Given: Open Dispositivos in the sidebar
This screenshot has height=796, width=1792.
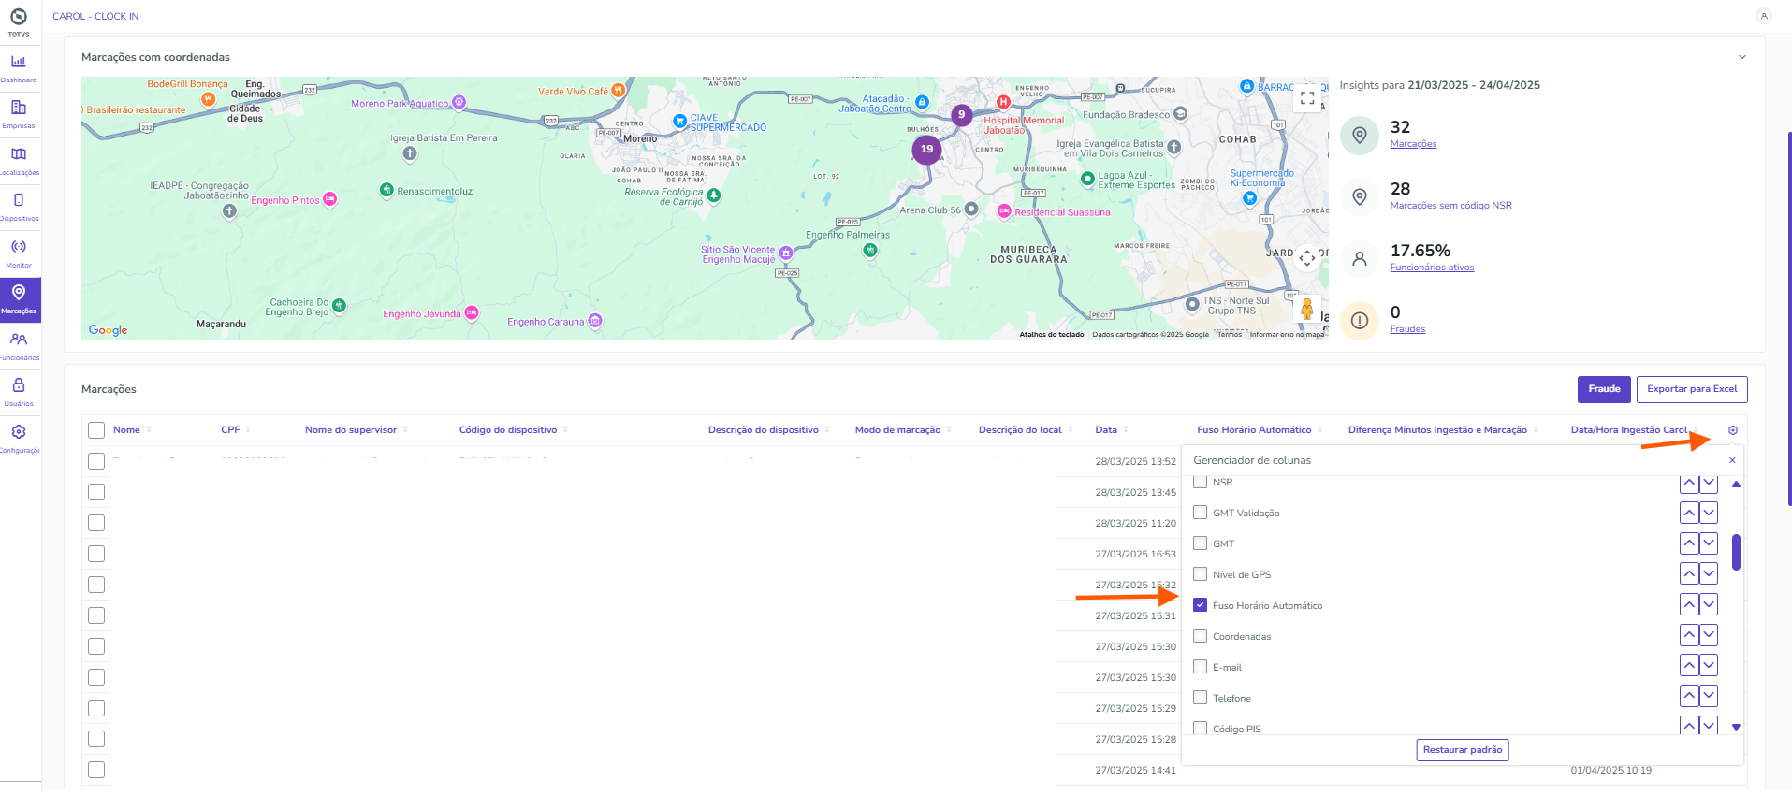Looking at the screenshot, I should point(19,207).
